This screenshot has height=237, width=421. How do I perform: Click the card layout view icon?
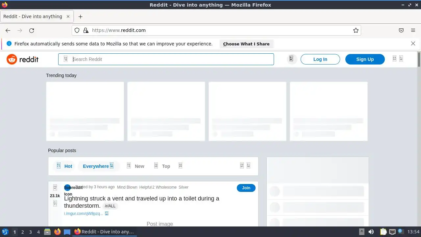point(242,166)
